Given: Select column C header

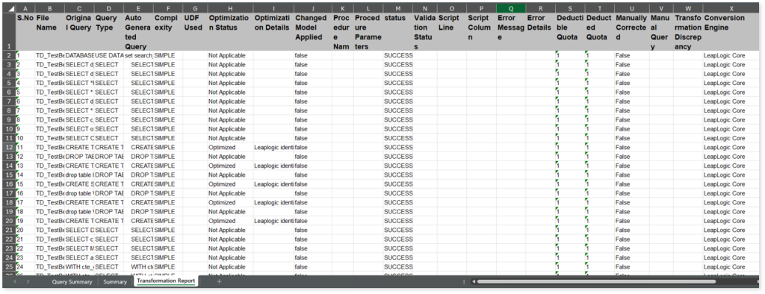Looking at the screenshot, I should [x=79, y=8].
